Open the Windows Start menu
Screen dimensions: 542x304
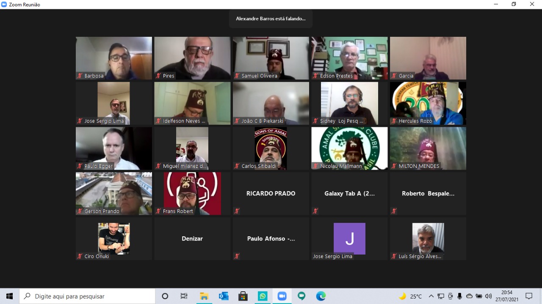9,296
